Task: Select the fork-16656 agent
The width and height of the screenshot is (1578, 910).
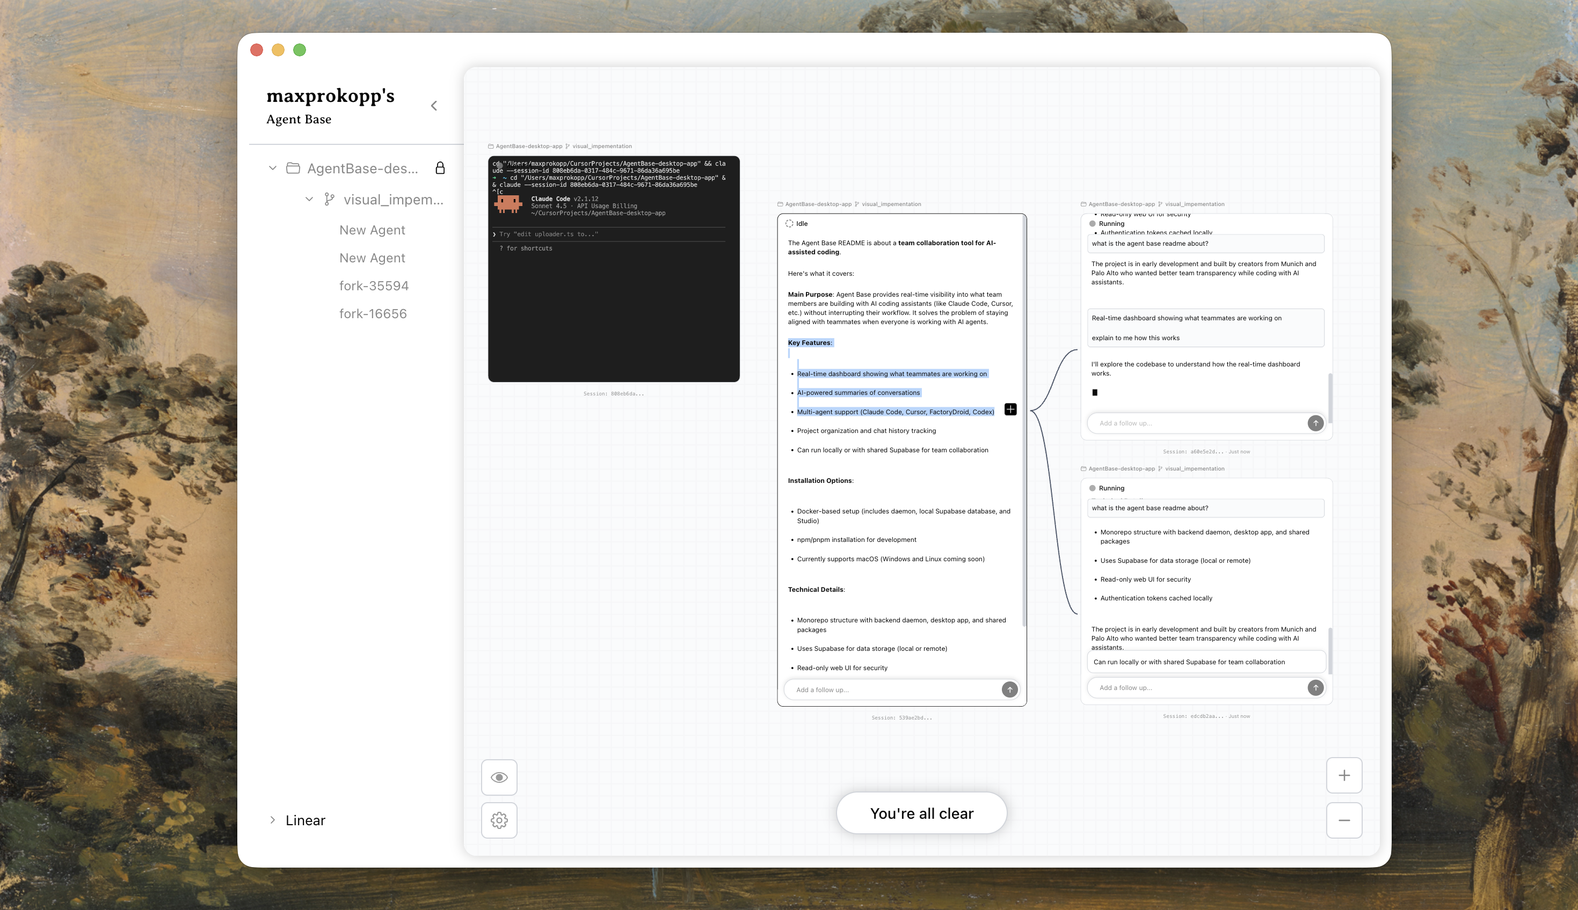Action: tap(373, 314)
